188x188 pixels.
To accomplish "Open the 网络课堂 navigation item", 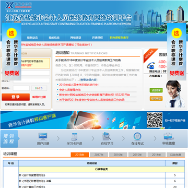I will click(x=76, y=38).
